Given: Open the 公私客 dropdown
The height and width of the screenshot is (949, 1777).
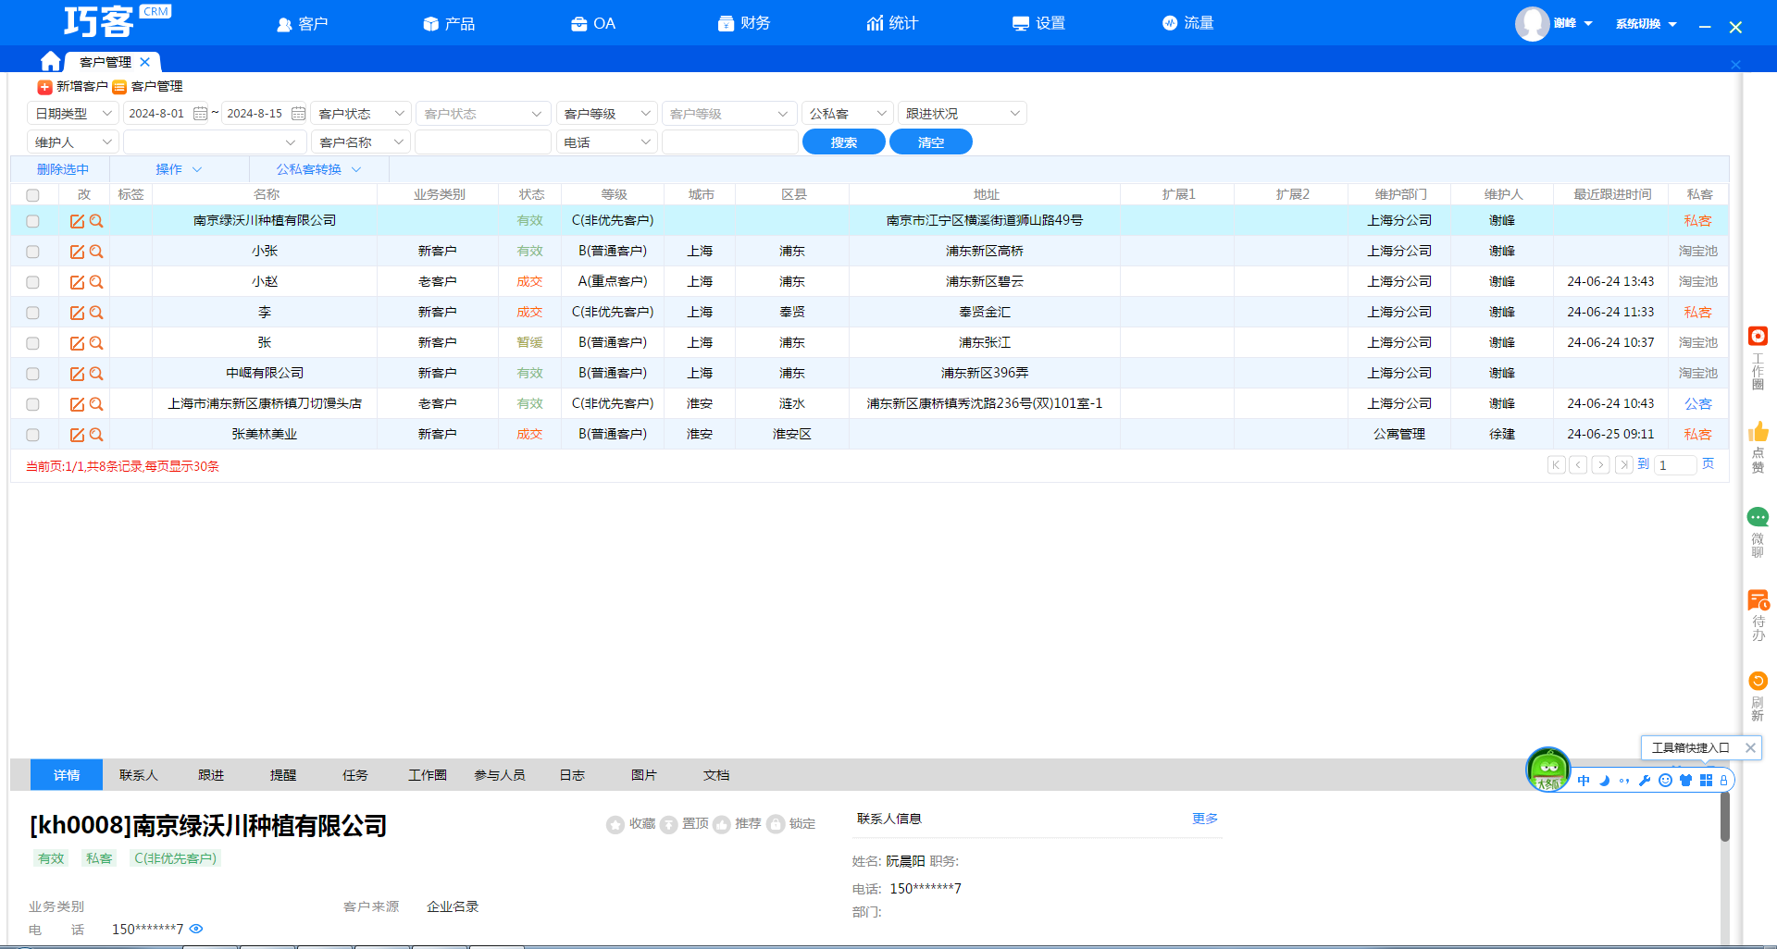Looking at the screenshot, I should pyautogui.click(x=848, y=114).
